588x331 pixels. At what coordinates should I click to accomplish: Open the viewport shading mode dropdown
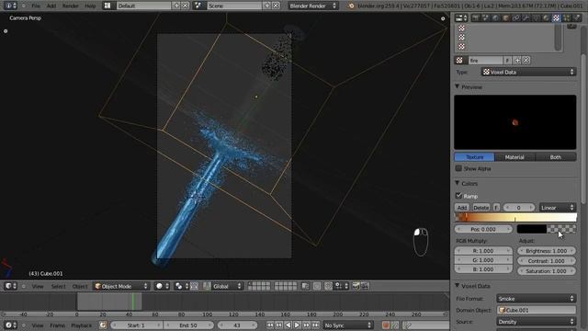coord(162,286)
